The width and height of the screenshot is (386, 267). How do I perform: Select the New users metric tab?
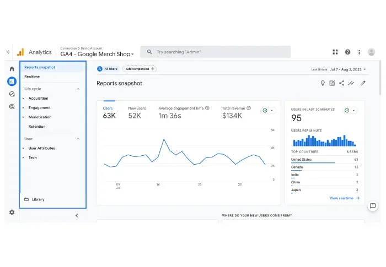137,113
